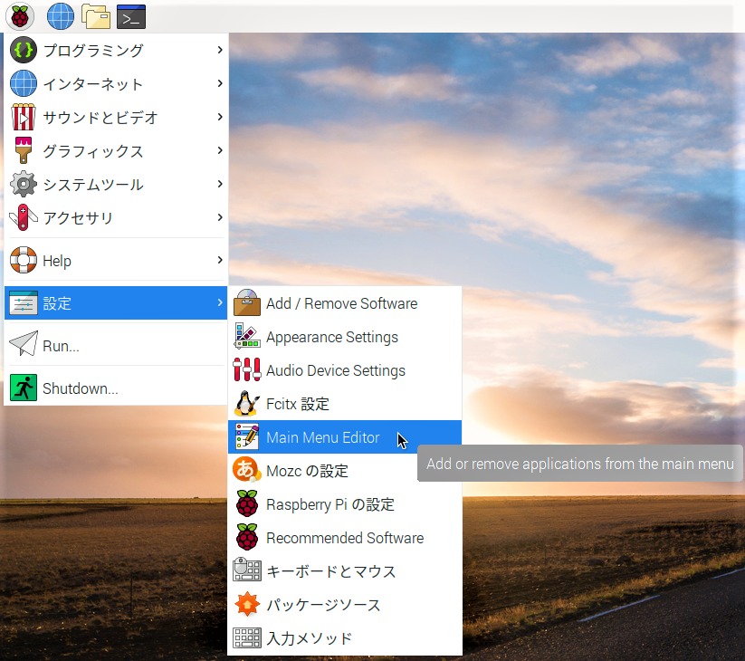Open the file manager folder icon in taskbar
This screenshot has height=661, width=745.
coord(95,16)
